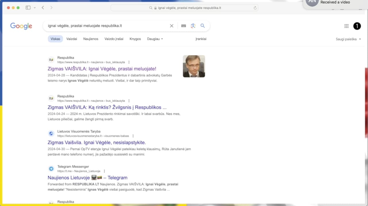Click the portrait thumbnail of the first result
This screenshot has width=368, height=206.
point(194,66)
